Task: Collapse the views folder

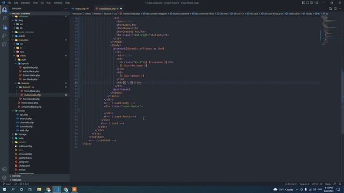Action: (x=23, y=56)
